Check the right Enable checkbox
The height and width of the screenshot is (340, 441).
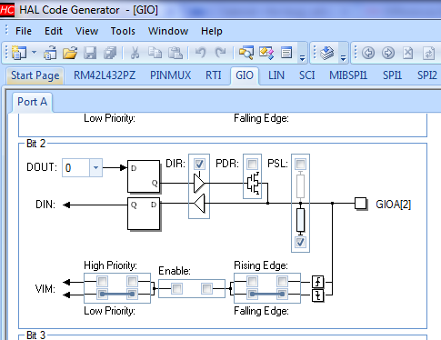pos(206,288)
